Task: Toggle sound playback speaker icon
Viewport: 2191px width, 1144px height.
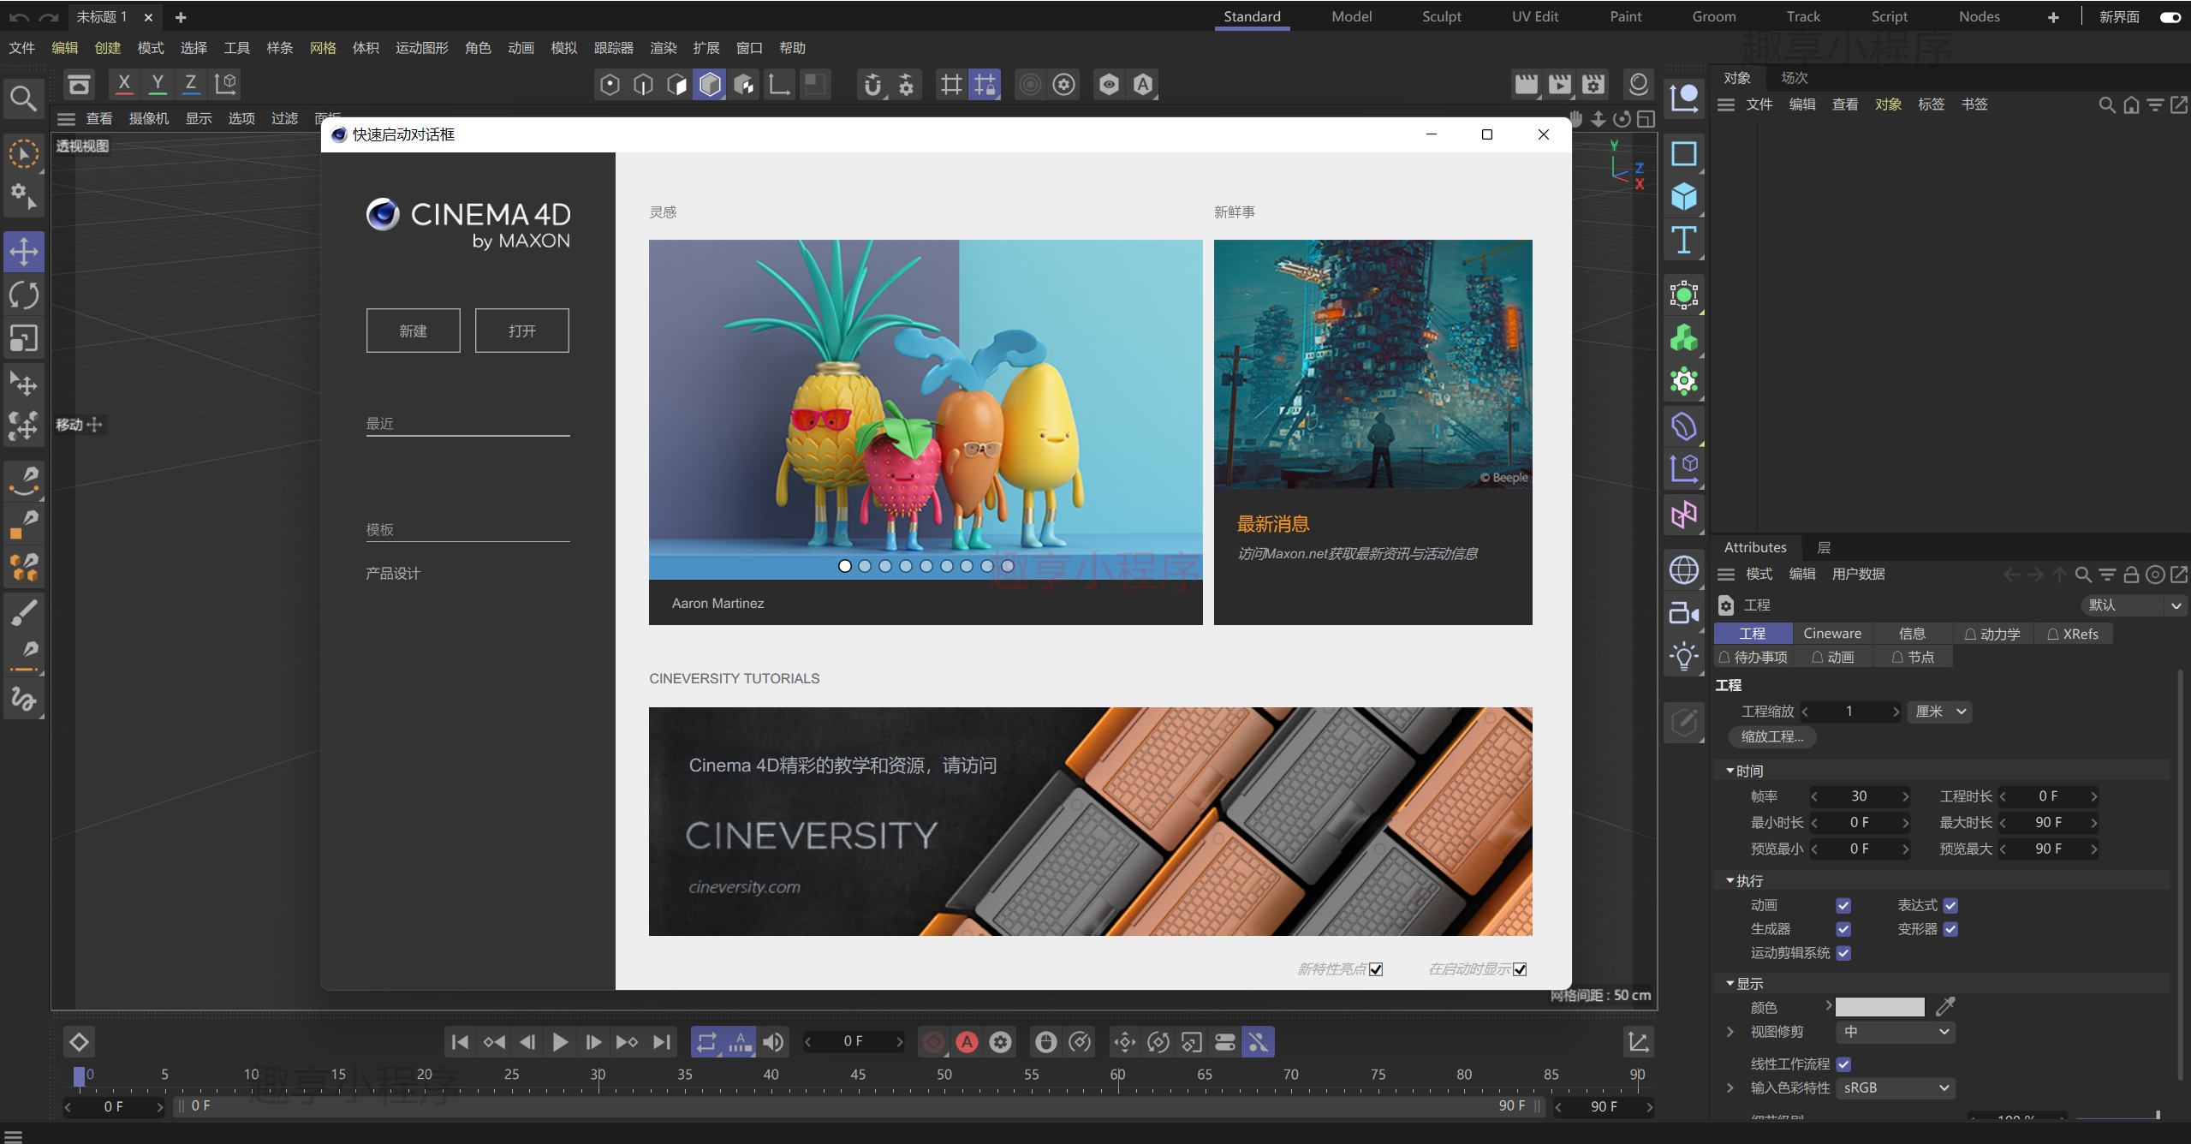Action: pyautogui.click(x=773, y=1042)
